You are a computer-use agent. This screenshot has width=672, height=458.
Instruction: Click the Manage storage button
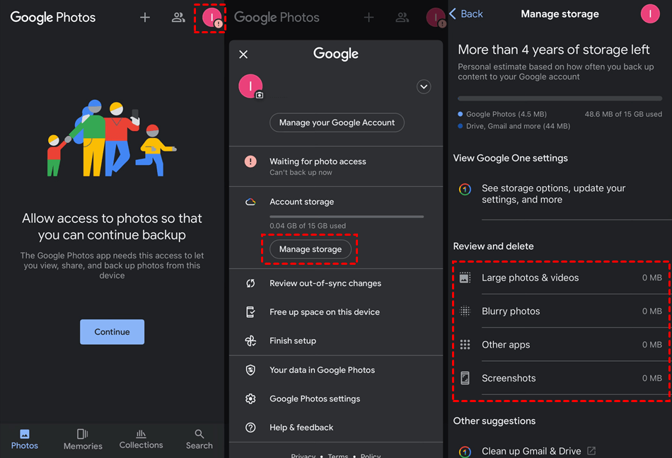pyautogui.click(x=311, y=249)
